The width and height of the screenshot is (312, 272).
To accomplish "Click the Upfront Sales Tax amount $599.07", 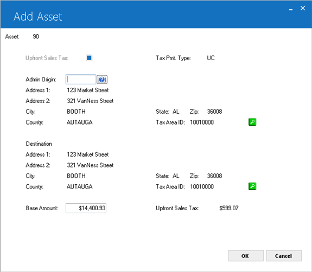I will click(229, 208).
